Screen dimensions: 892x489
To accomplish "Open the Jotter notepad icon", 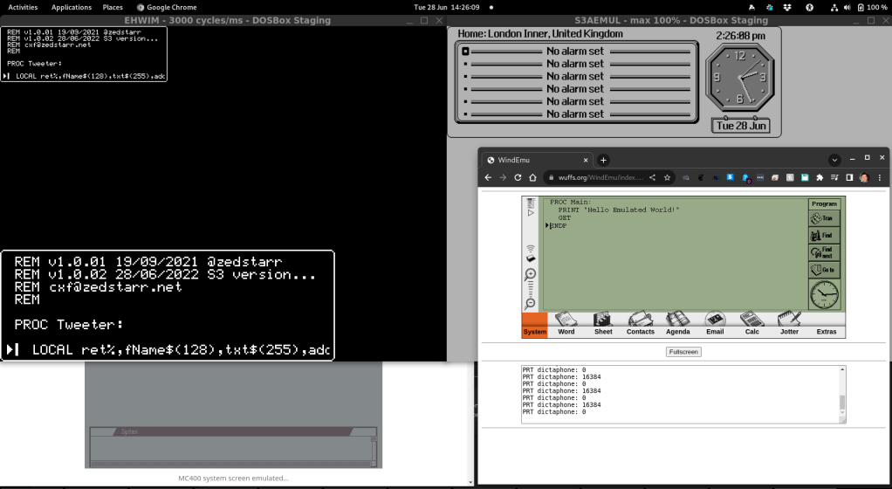I will tap(789, 324).
